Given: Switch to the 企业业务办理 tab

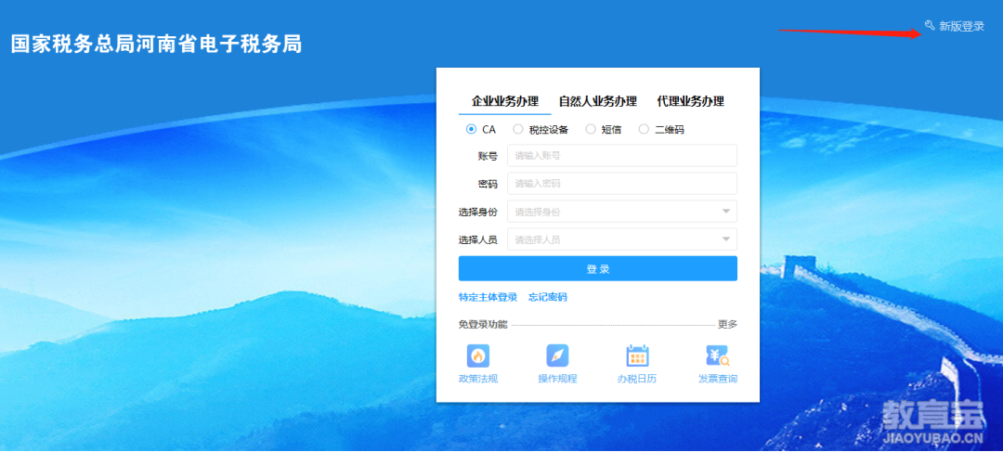Looking at the screenshot, I should 504,101.
